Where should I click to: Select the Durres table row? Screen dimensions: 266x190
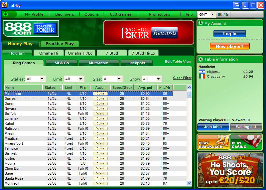95,98
